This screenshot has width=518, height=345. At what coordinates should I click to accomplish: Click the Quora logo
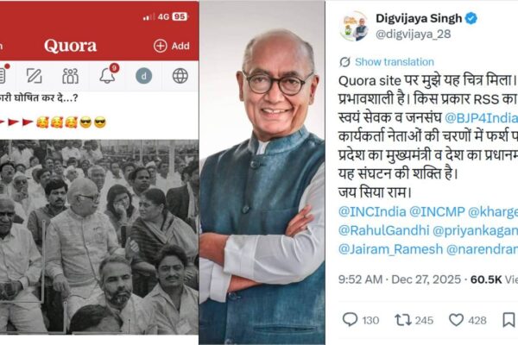tap(71, 46)
